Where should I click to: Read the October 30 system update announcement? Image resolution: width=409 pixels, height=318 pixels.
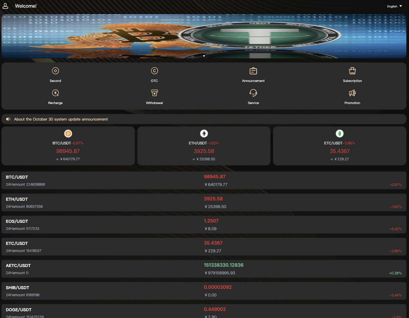coord(61,119)
